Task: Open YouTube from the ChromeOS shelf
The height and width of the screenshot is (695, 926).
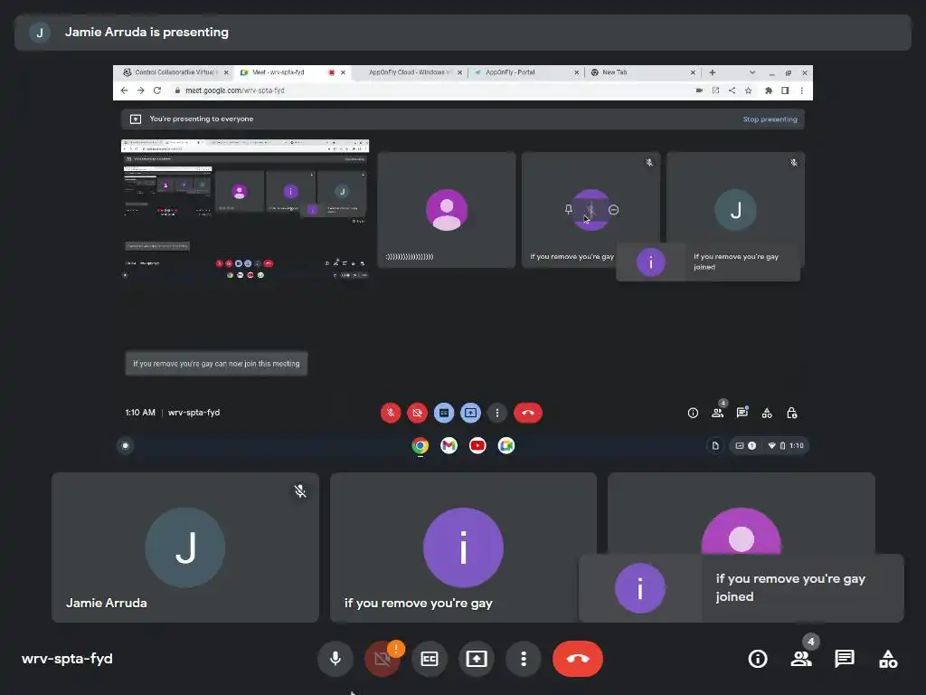Action: coord(477,445)
